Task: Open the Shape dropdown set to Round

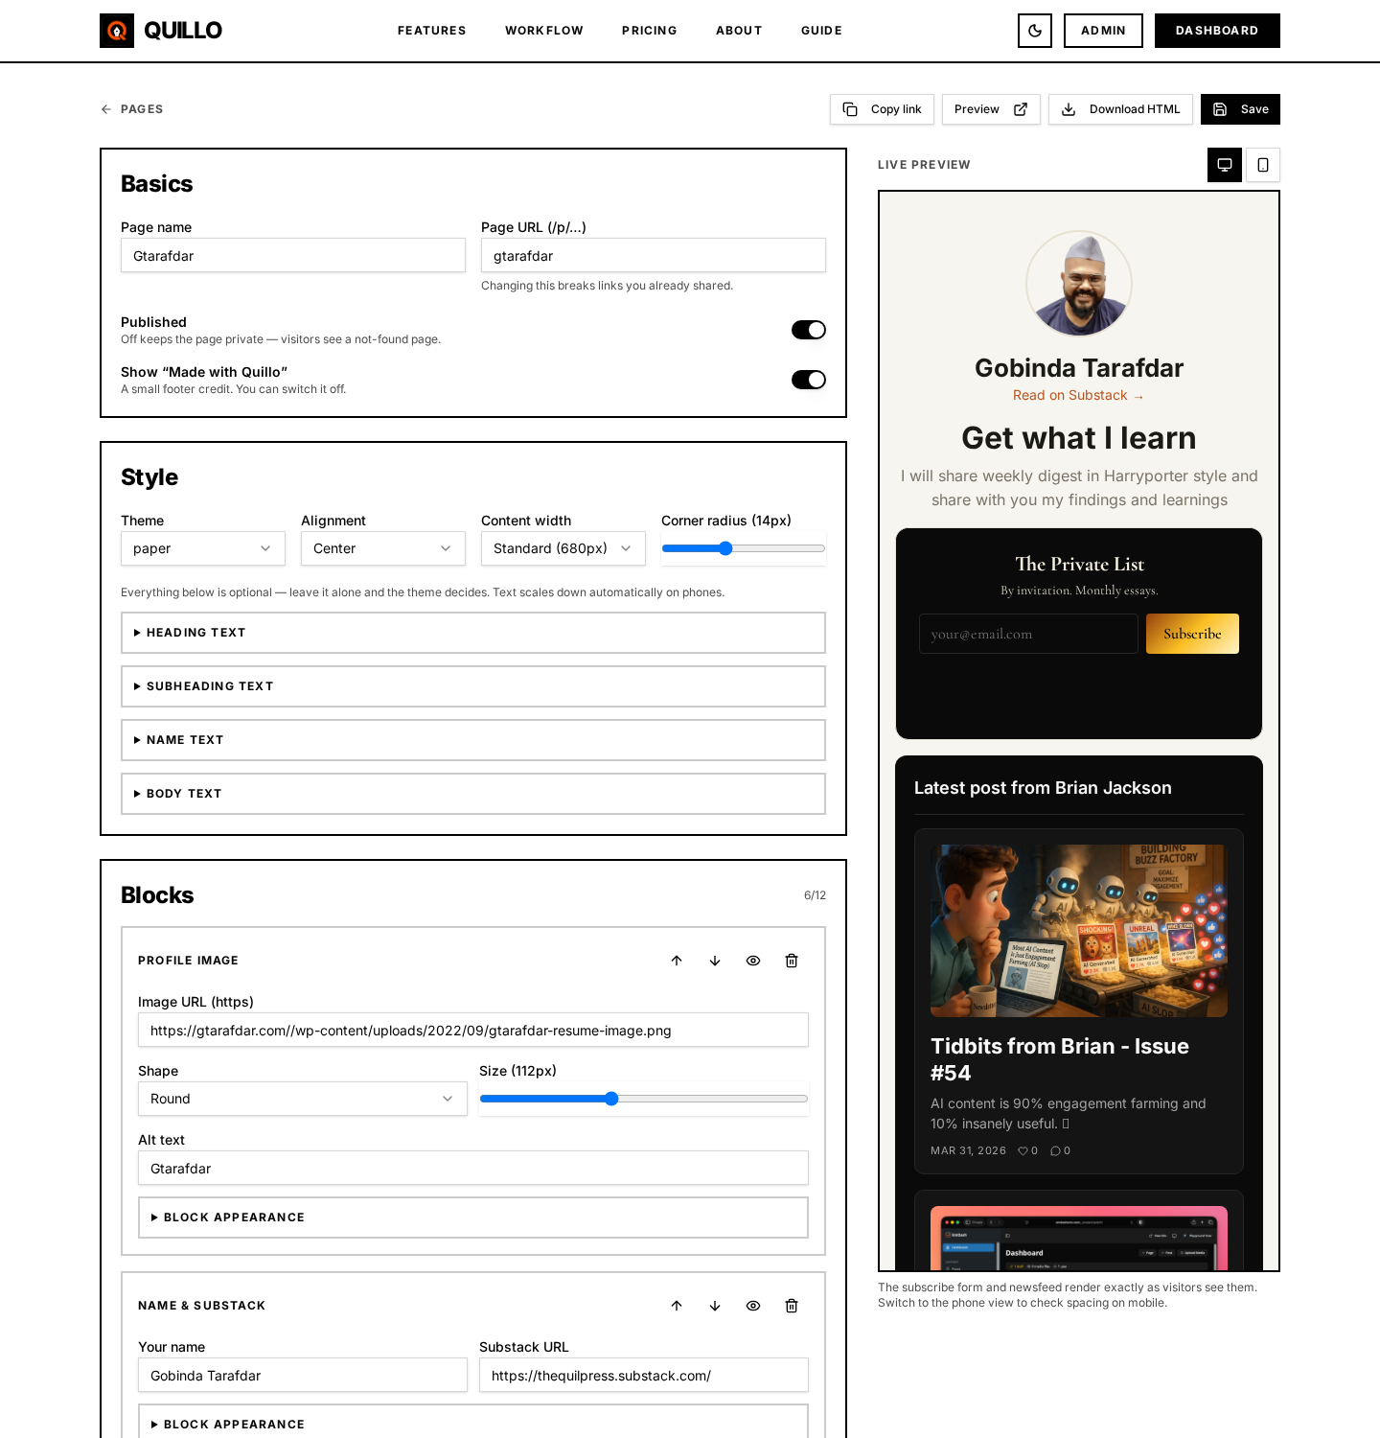Action: (303, 1099)
